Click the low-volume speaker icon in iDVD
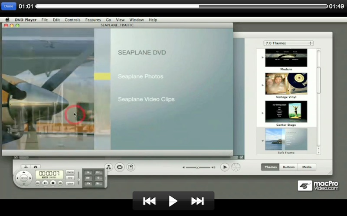347x216 pixels. click(x=183, y=167)
